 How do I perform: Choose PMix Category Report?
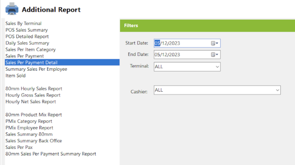click(29, 121)
